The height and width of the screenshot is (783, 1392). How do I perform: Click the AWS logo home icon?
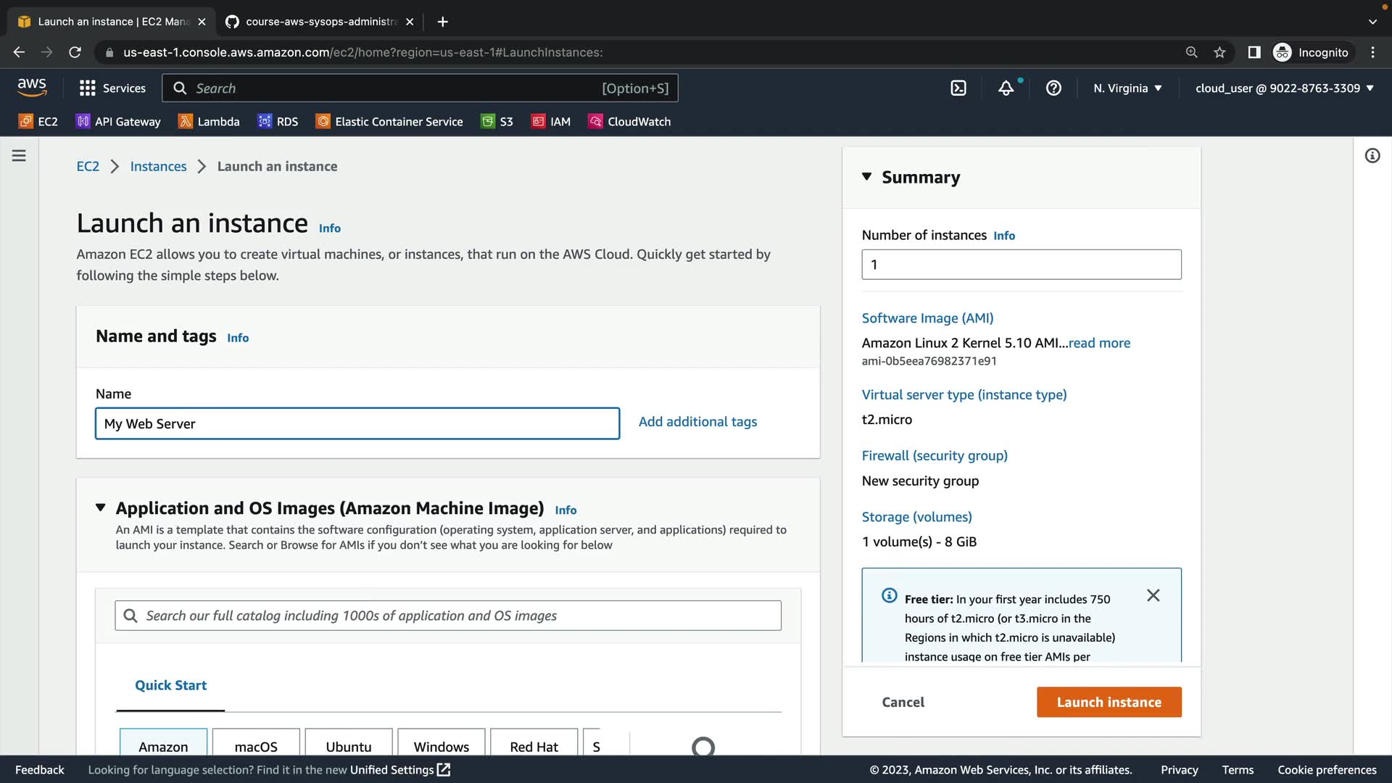32,88
